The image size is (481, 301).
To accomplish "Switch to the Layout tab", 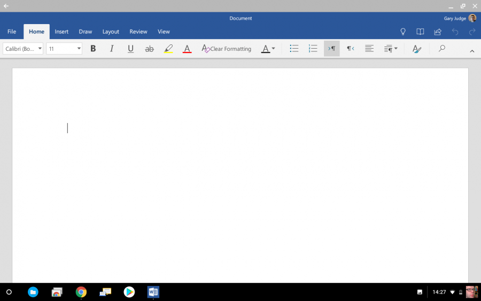I will tap(111, 32).
